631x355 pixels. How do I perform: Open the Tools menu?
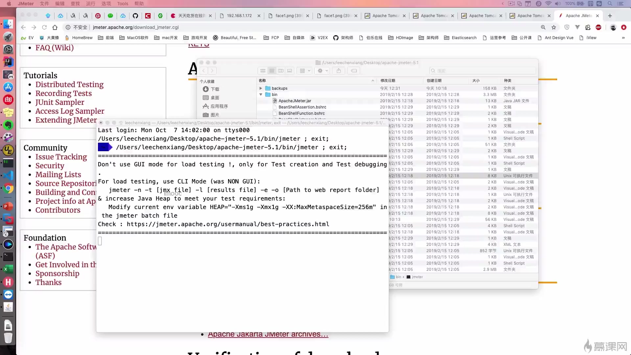(x=123, y=4)
